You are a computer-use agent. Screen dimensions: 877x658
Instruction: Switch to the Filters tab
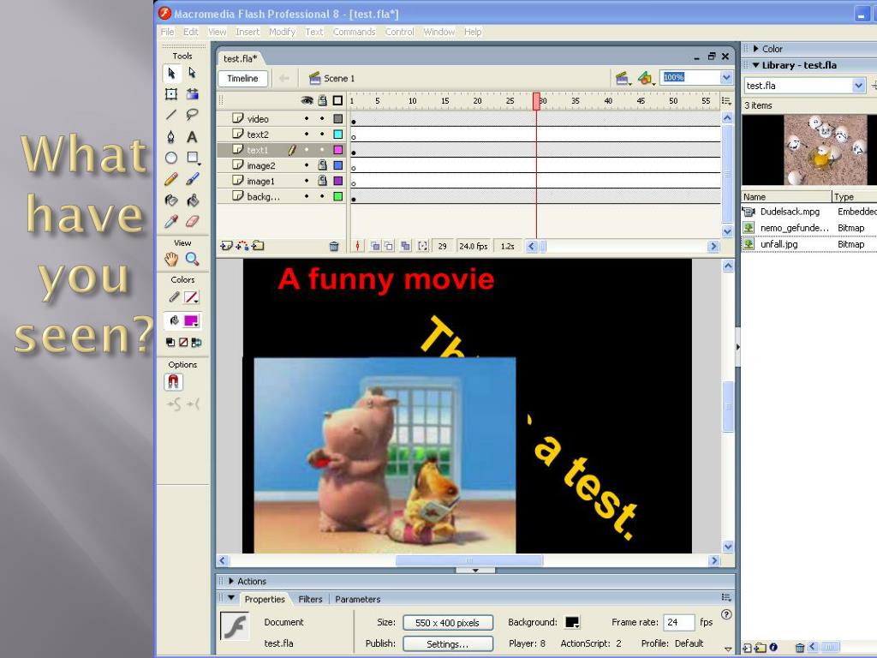310,599
